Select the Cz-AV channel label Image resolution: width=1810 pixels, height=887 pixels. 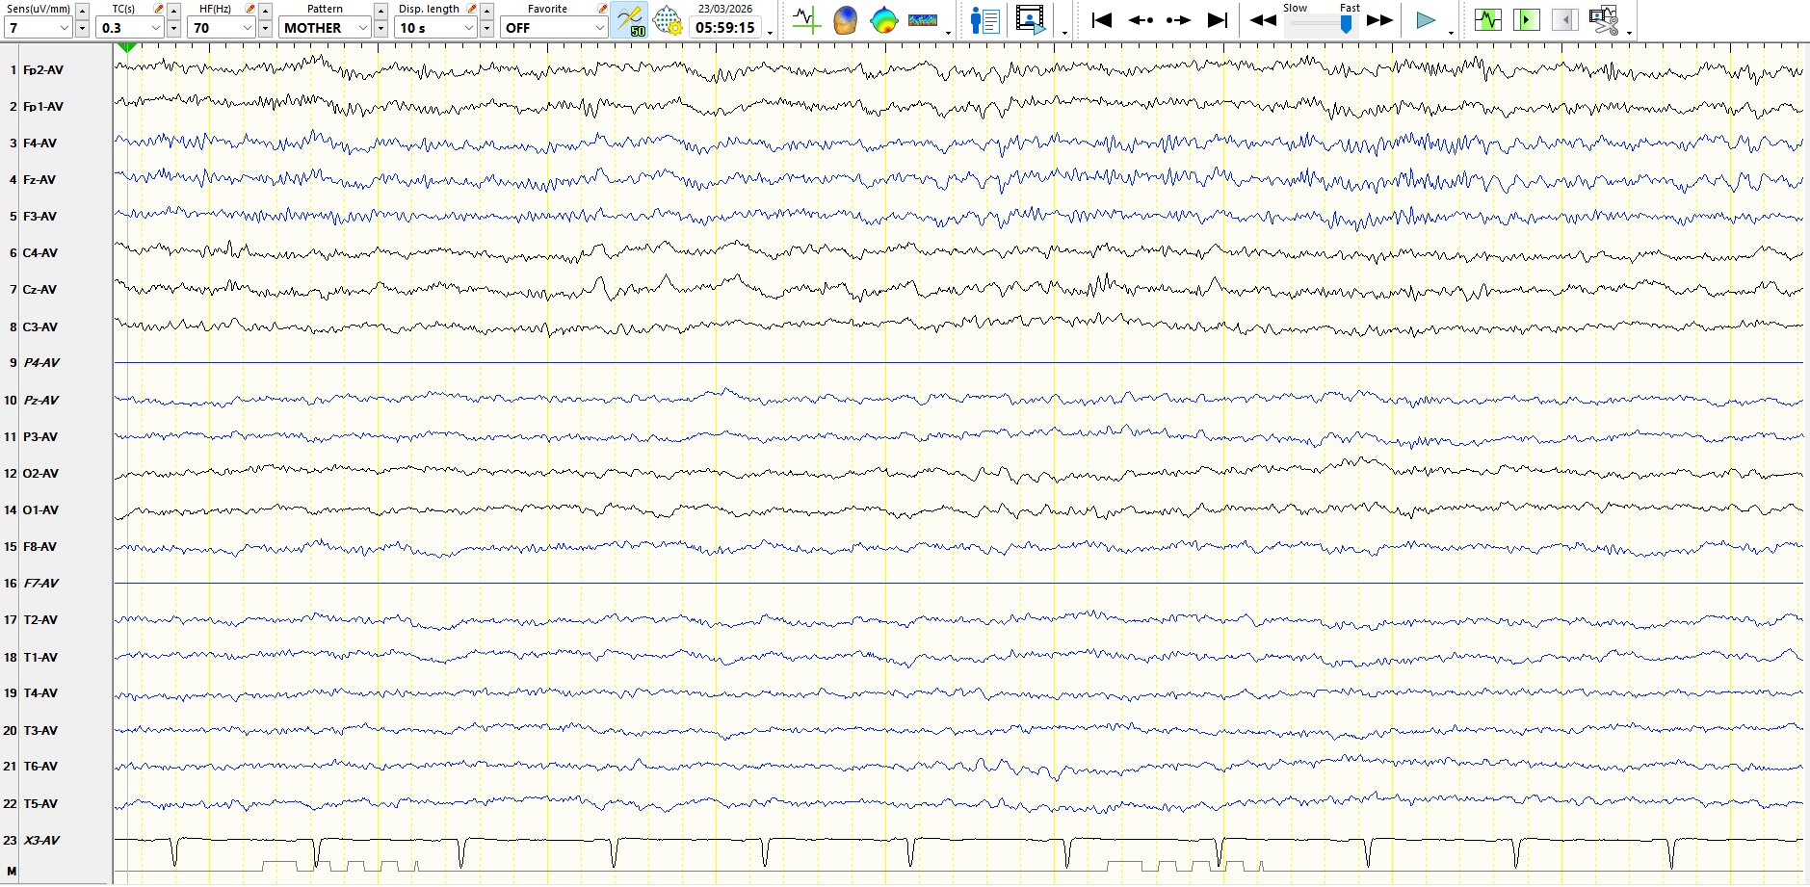point(39,290)
